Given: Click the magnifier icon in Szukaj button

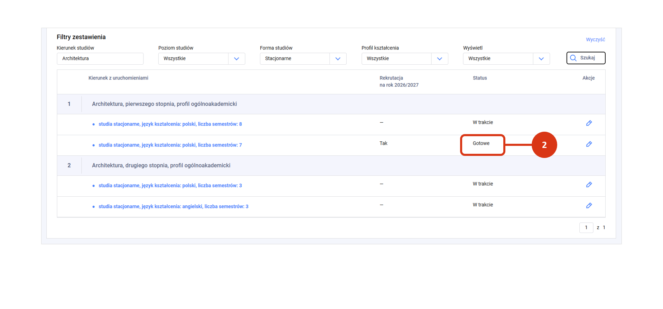Looking at the screenshot, I should [x=573, y=58].
